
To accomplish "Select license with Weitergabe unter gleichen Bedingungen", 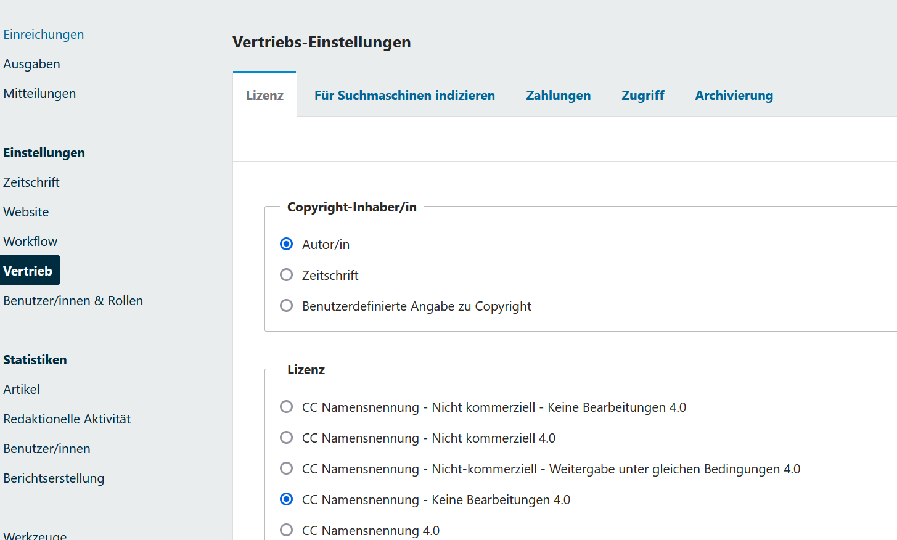I will 286,468.
